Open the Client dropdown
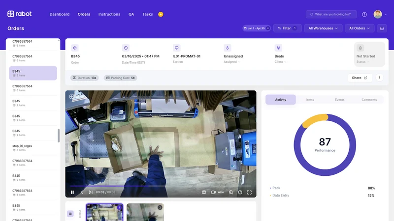The image size is (394, 221). 280,62
